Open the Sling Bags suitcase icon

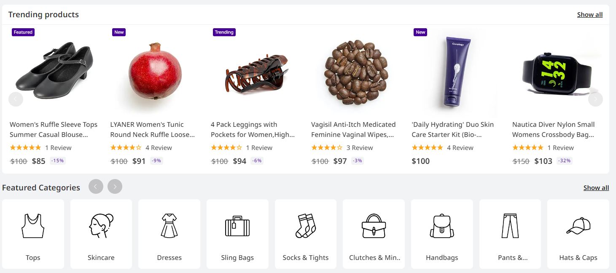(237, 226)
